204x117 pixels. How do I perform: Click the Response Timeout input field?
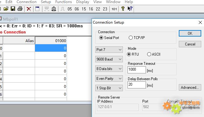coord(137,70)
